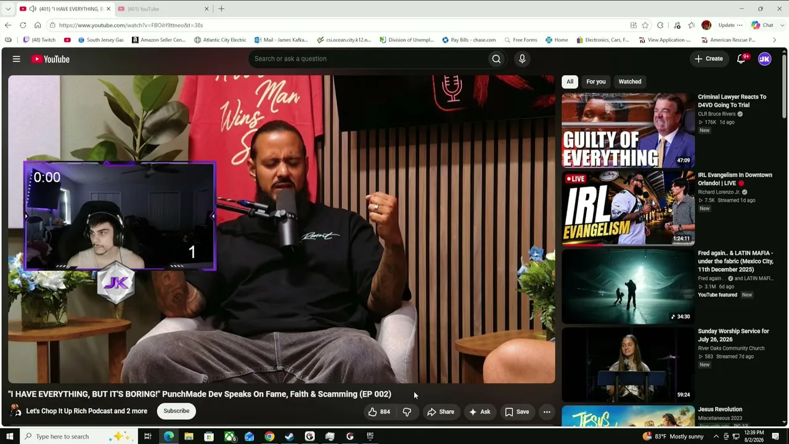Open Sunday Worship Service for July 26 title
Viewport: 789px width, 444px height.
[x=734, y=335]
